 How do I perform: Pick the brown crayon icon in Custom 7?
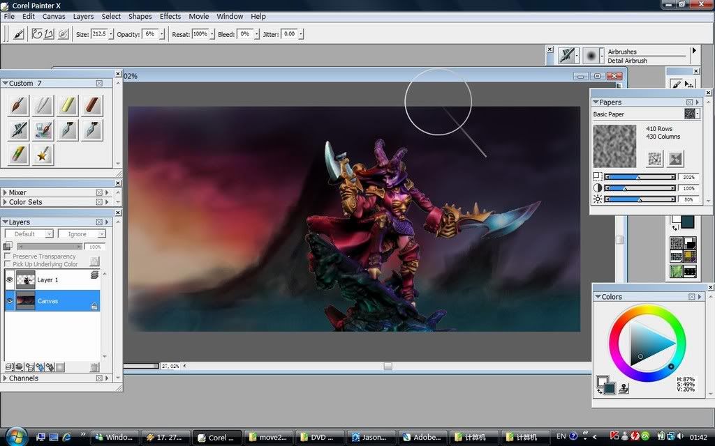pos(91,106)
